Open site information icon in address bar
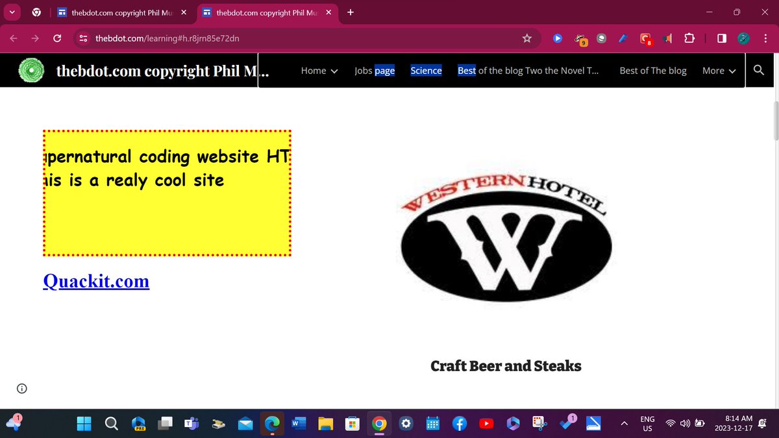 coord(84,38)
